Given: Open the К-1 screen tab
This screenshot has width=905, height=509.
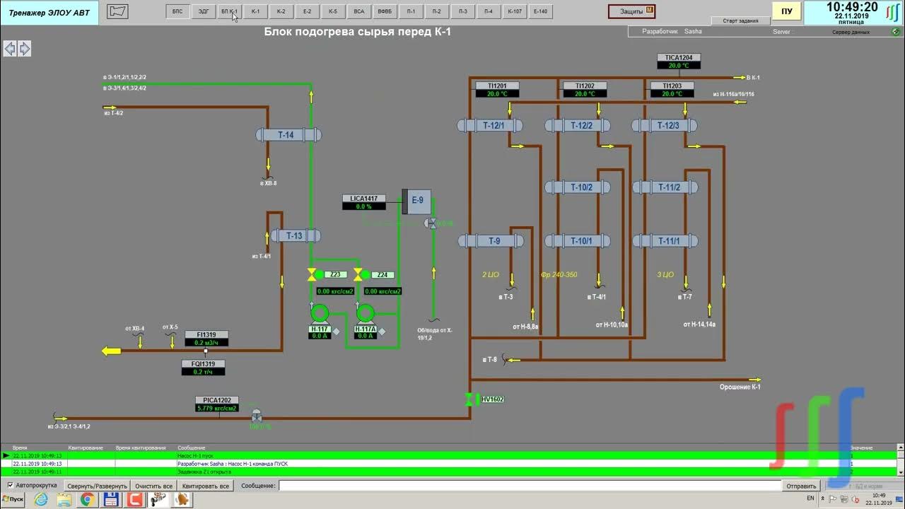Looking at the screenshot, I should click(x=255, y=11).
